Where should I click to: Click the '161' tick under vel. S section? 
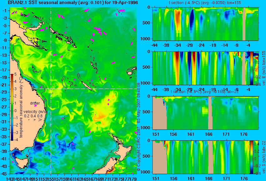pos(191,179)
